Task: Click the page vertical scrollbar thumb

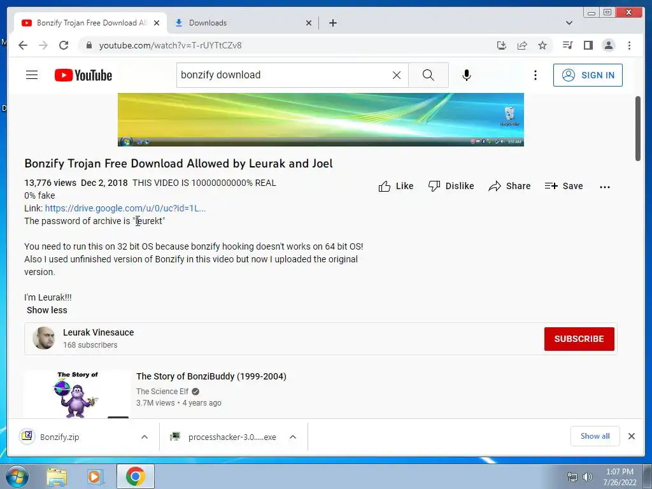Action: point(638,128)
